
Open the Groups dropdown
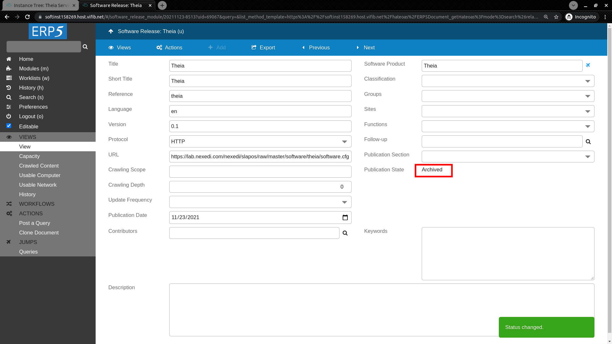[508, 96]
